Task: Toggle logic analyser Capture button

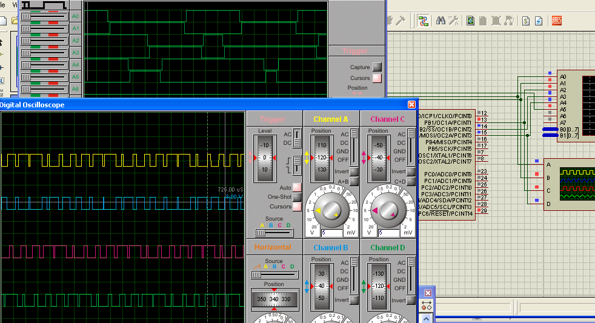Action: coord(377,67)
